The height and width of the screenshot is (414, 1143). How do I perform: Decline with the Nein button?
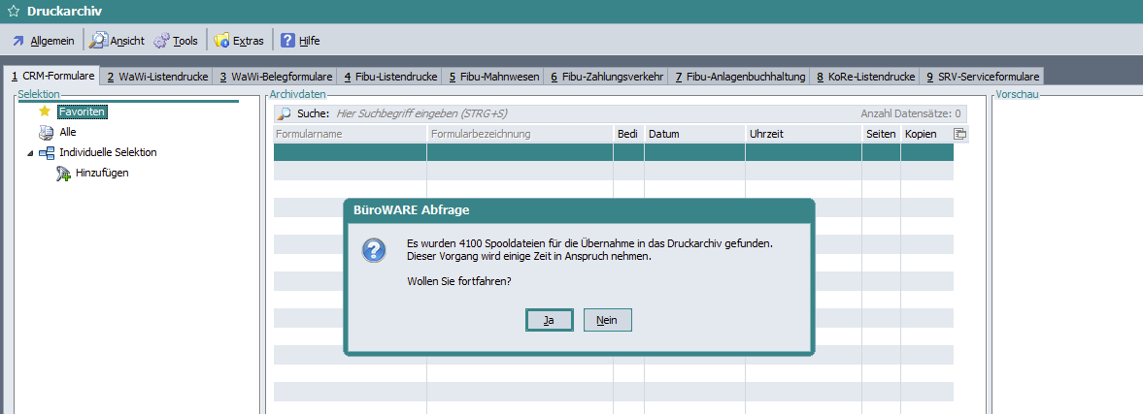coord(608,320)
